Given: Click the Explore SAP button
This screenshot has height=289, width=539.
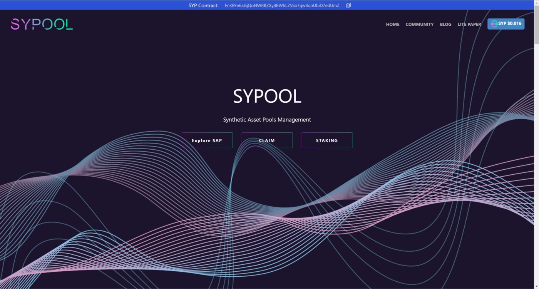Looking at the screenshot, I should tap(207, 140).
